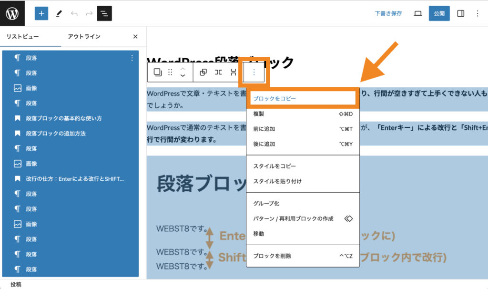488x289 pixels.
Task: Close the list view panel with the X
Action: 135,36
